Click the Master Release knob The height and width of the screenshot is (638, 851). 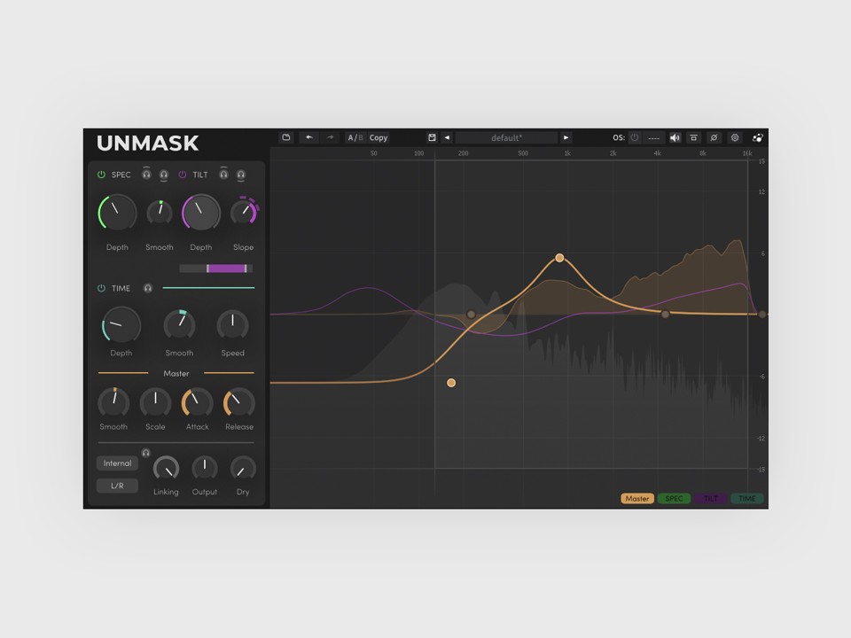coord(238,403)
